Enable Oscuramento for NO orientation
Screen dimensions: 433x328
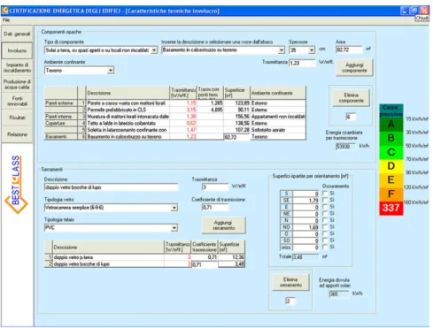point(325,227)
